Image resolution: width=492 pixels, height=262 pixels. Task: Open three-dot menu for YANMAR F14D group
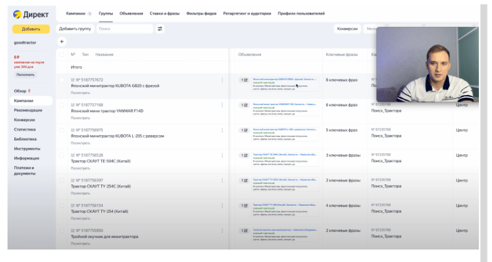tap(222, 105)
